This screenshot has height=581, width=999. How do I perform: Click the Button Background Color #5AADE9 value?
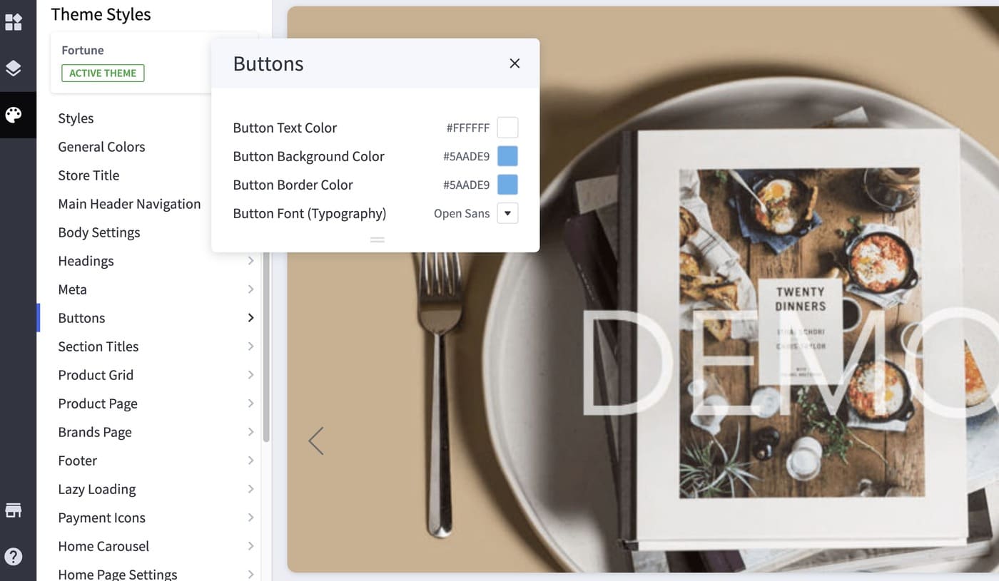click(466, 156)
